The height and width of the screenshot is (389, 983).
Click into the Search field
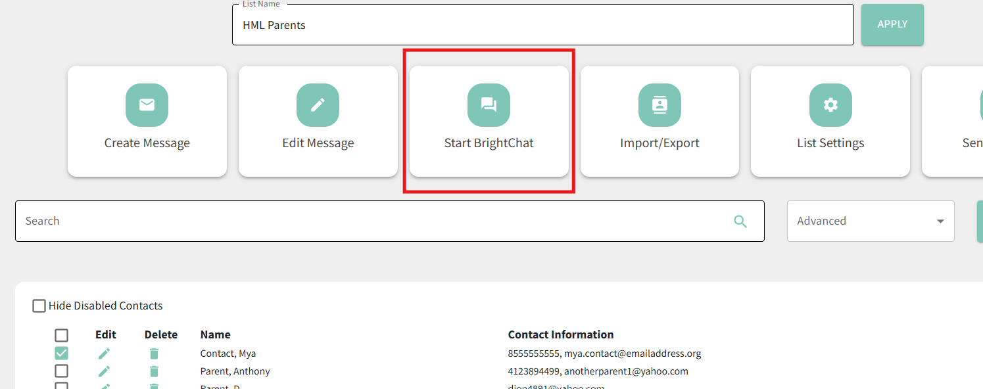(390, 221)
